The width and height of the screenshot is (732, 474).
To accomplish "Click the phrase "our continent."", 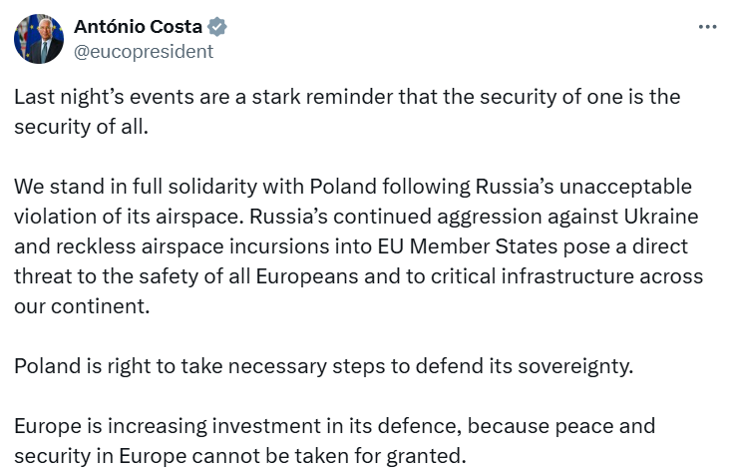I will tap(82, 306).
